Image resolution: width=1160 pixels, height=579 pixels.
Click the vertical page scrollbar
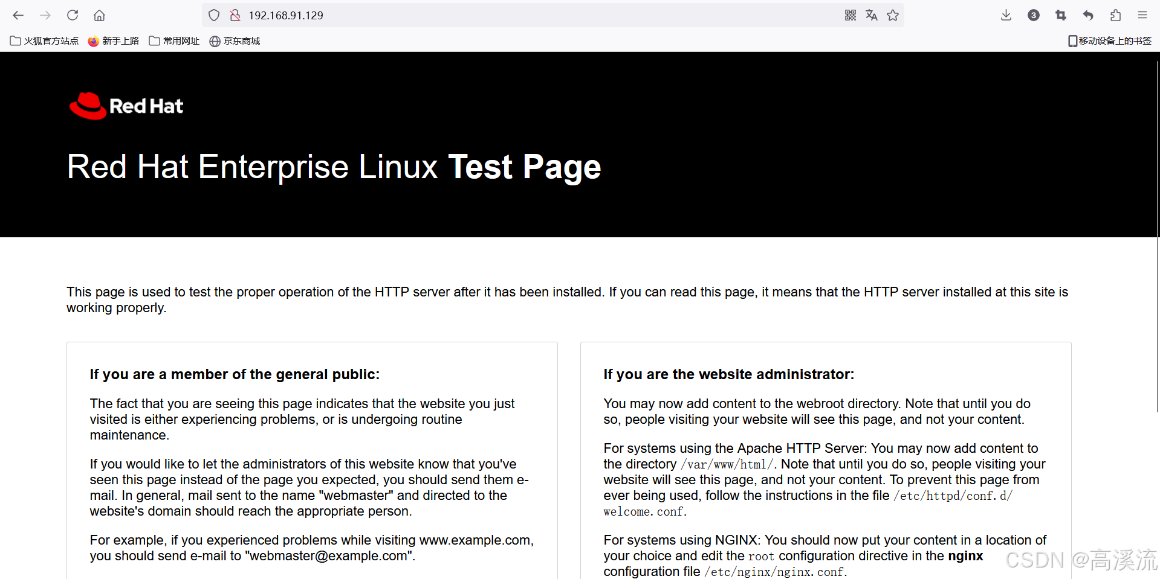coord(1158,235)
